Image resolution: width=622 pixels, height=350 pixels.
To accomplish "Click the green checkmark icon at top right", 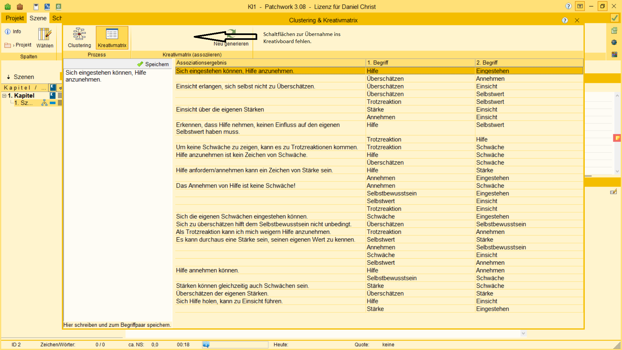I will pos(615,18).
